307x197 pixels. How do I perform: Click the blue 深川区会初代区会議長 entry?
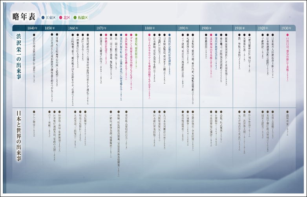coord(170,54)
